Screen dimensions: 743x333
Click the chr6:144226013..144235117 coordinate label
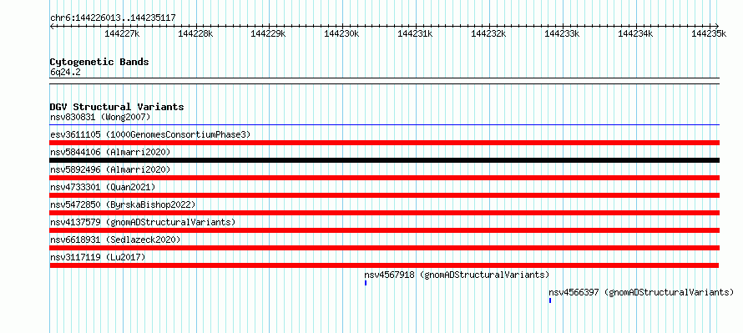click(x=113, y=18)
